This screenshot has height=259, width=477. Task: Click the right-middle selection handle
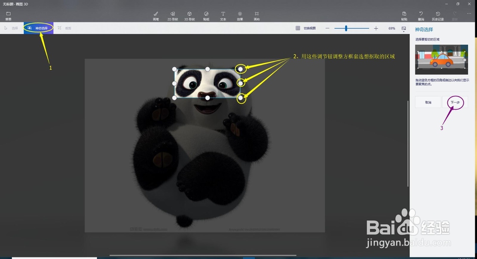240,83
